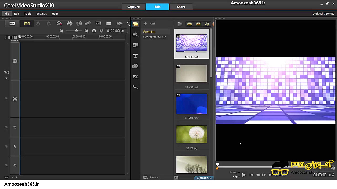Switch to the Capture tab
Viewport: 337px width, 189px height.
[x=133, y=7]
